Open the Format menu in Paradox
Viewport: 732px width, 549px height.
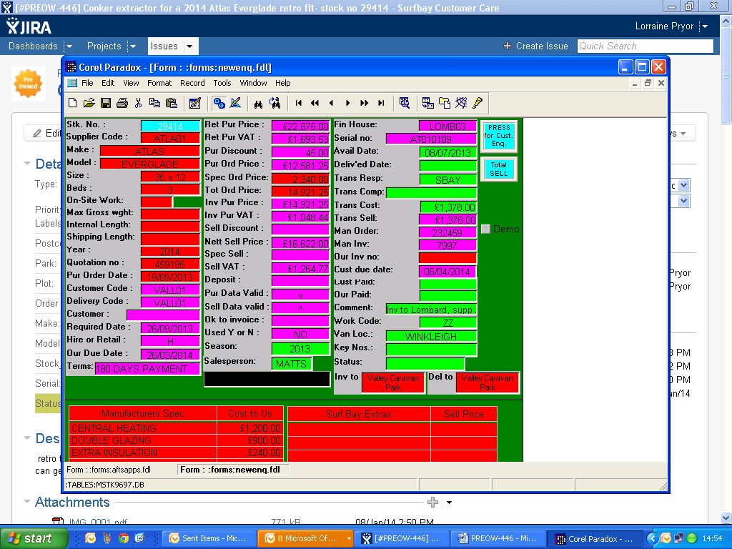click(x=159, y=83)
